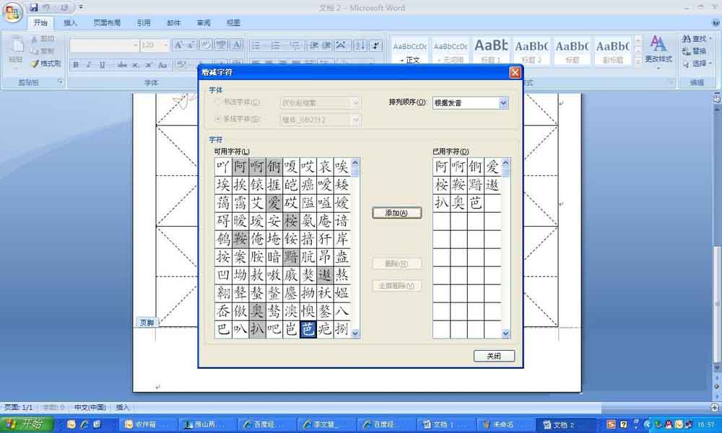Open the ribbon font name dropdown

[x=136, y=45]
